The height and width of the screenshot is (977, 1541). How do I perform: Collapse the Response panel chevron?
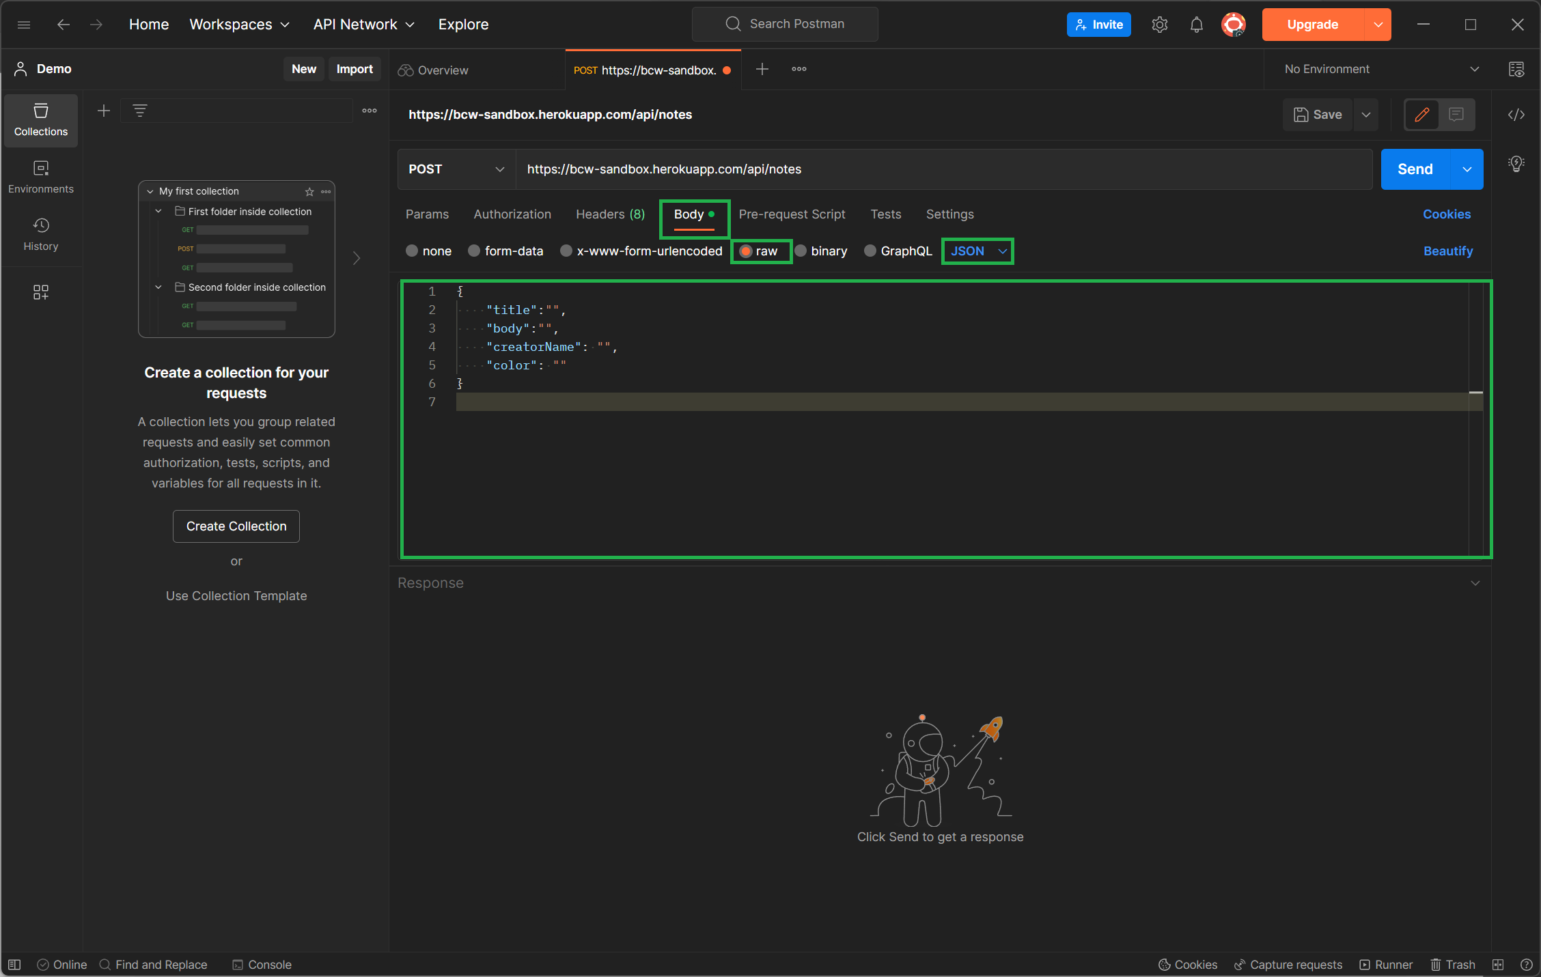click(1475, 583)
